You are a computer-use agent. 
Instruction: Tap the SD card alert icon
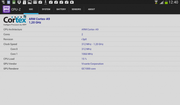[24, 2]
